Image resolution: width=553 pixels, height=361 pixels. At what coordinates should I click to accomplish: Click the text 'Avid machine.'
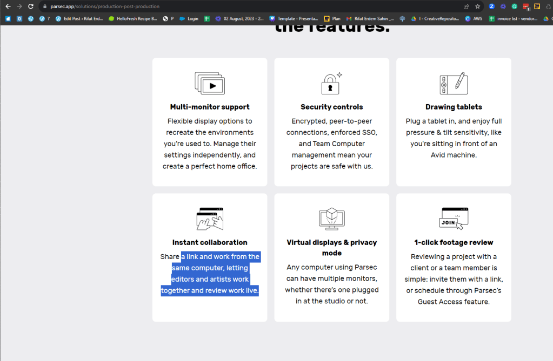(454, 155)
